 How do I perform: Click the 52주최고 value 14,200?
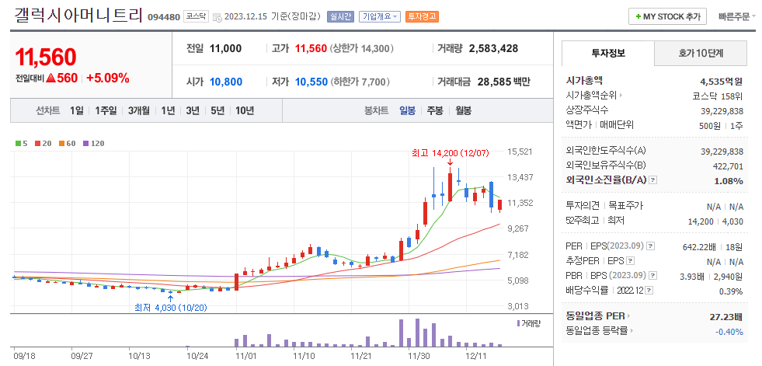(x=701, y=221)
